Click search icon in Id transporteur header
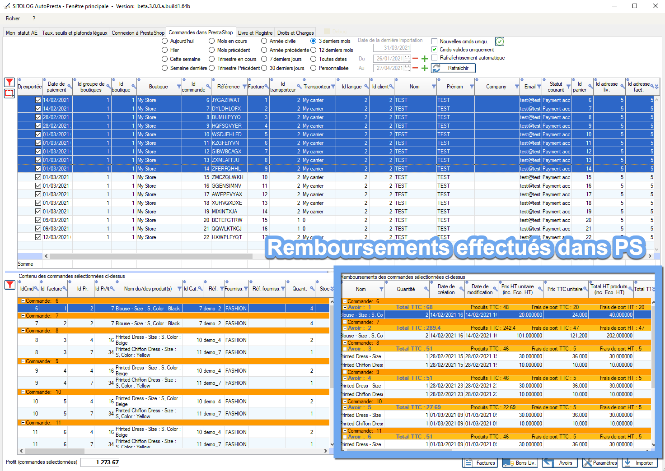 [x=299, y=86]
